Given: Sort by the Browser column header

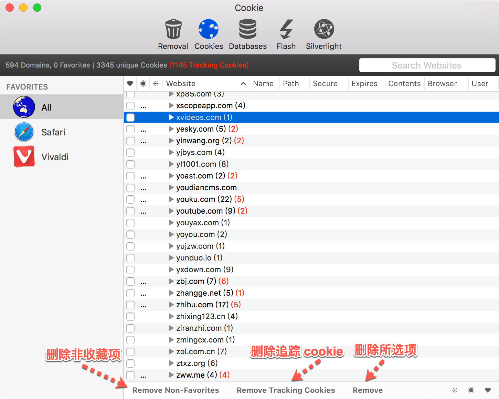Looking at the screenshot, I should 442,83.
